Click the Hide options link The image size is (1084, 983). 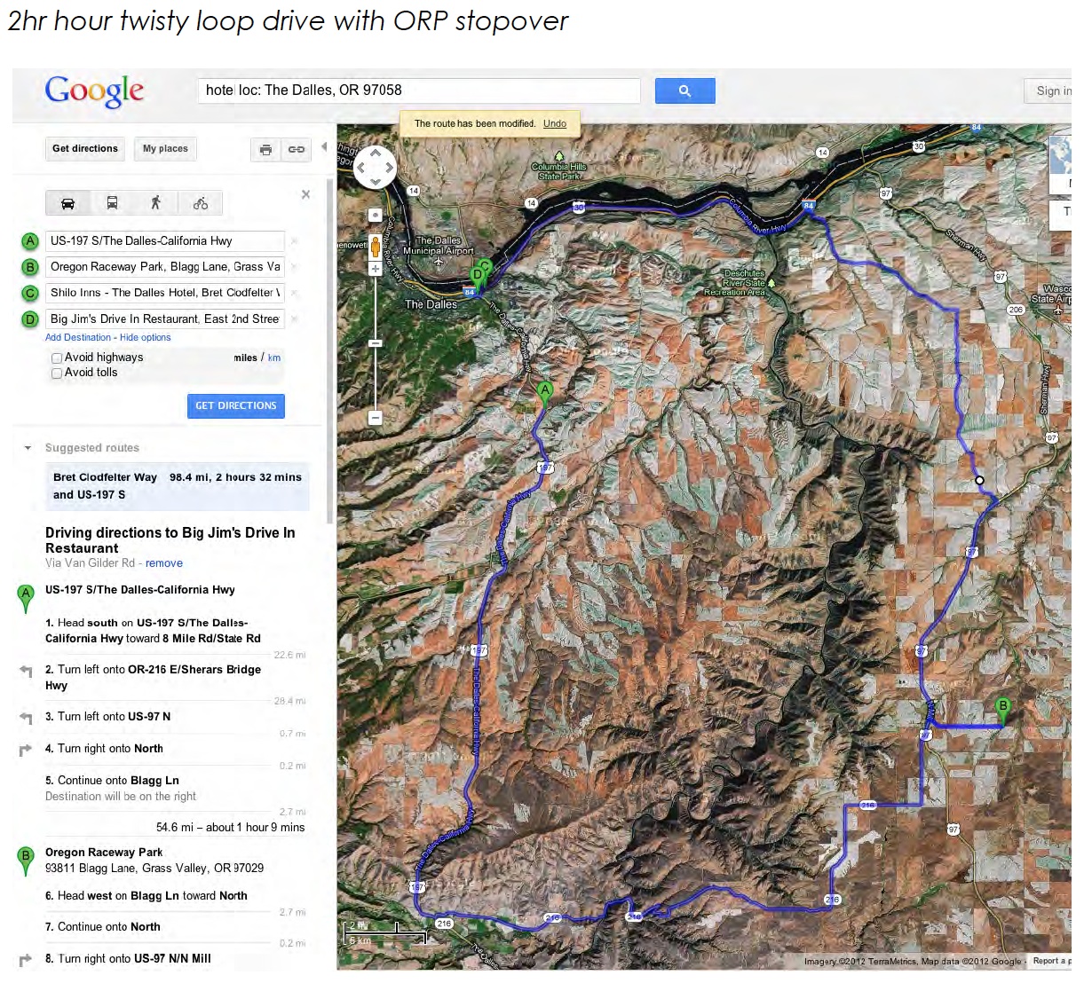click(x=146, y=338)
